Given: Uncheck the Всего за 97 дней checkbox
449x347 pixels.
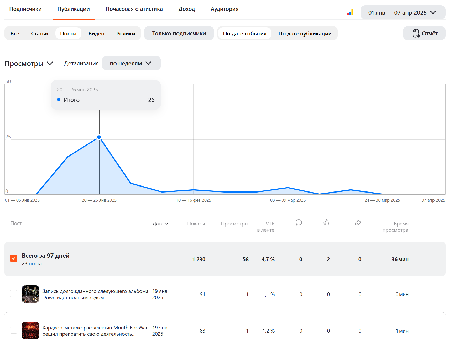Looking at the screenshot, I should point(14,258).
